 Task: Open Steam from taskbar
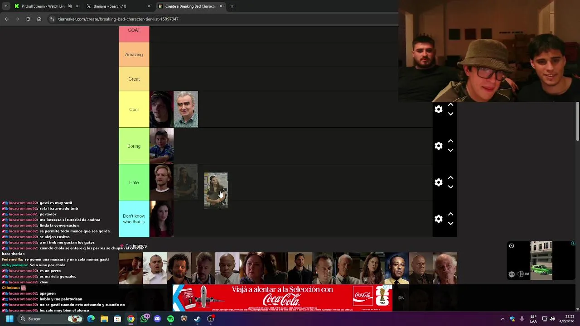pos(197,319)
